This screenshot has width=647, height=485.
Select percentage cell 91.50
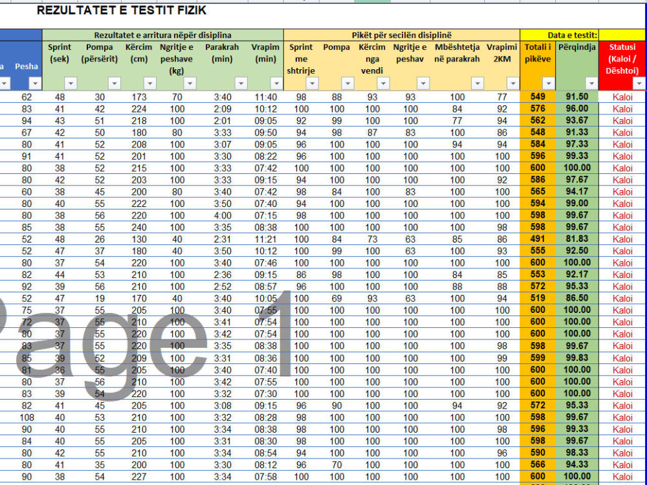point(577,97)
